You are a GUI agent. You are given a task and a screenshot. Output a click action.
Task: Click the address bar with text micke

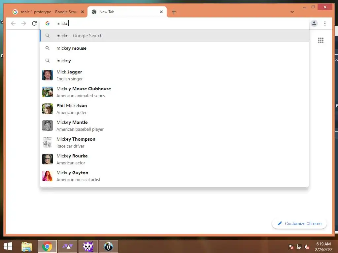(174, 23)
